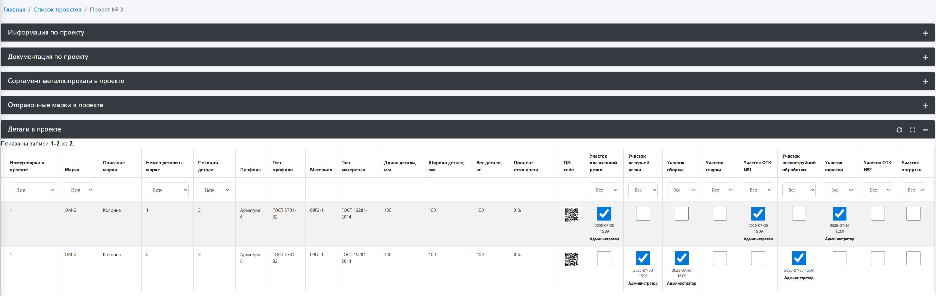Open Участок сварки filter dropdown
The image size is (936, 296).
pyautogui.click(x=720, y=190)
